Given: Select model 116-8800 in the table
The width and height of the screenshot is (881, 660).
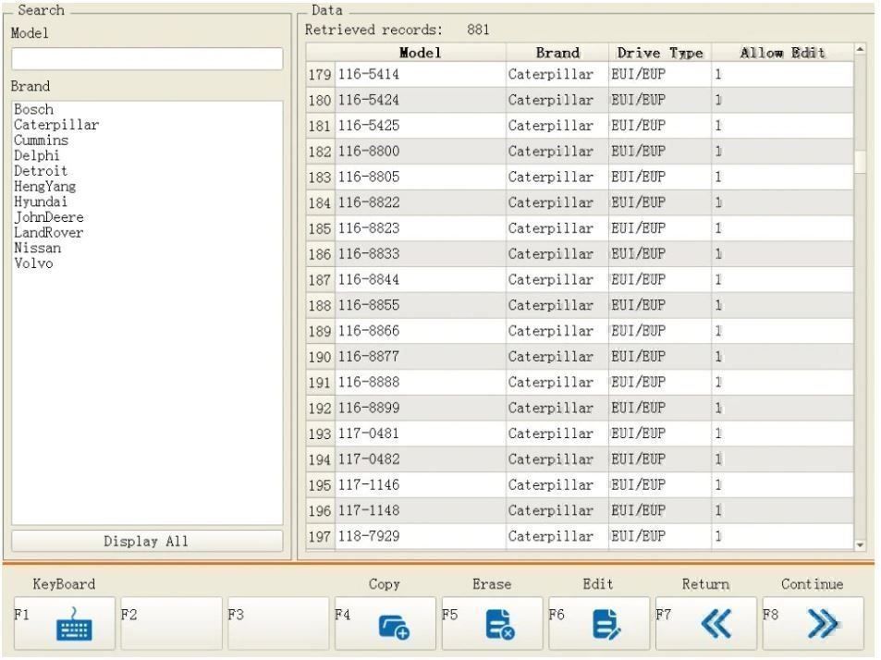Looking at the screenshot, I should point(421,151).
